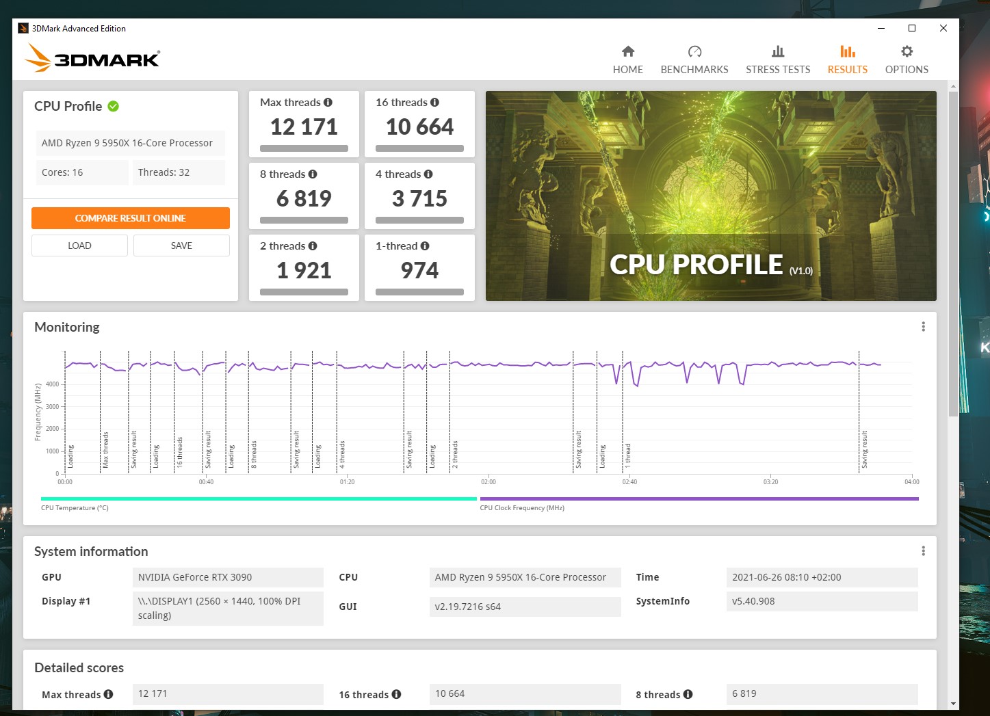Open the OPTIONS tab
This screenshot has height=716, width=990.
coord(907,60)
